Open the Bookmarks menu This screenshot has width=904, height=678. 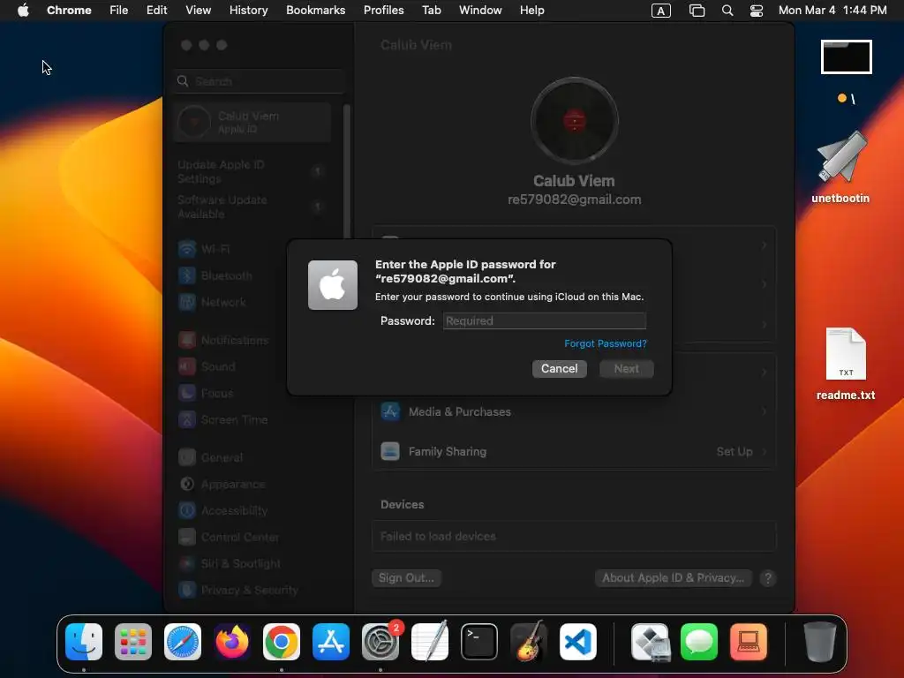[x=315, y=10]
